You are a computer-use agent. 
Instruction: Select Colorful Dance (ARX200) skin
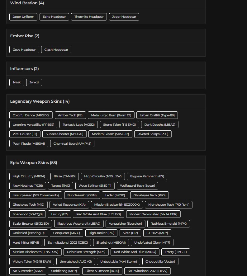point(31,115)
